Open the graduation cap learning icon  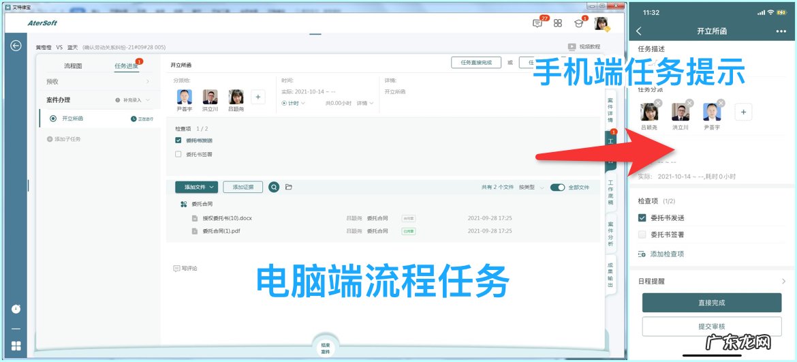578,23
